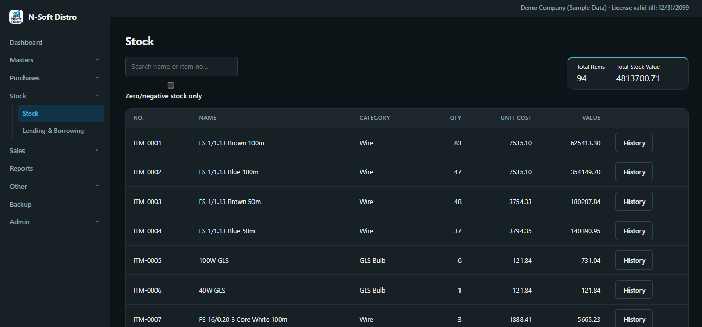Click unit cost 3794.35
This screenshot has width=702, height=327.
coord(521,231)
